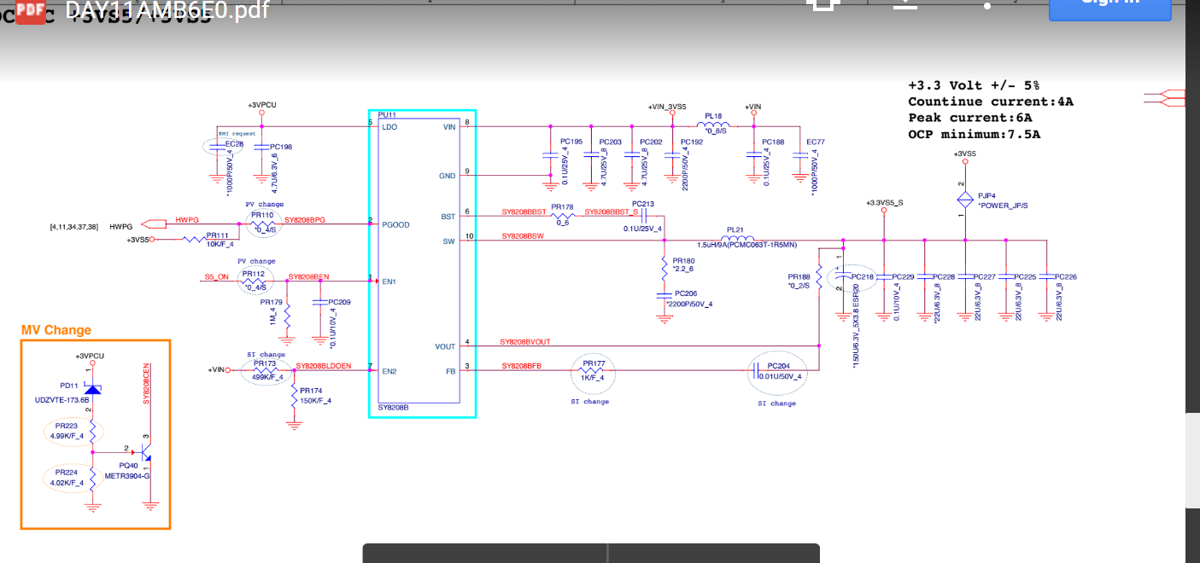Click the DAY11AMB6E0.pdf file name

click(x=166, y=10)
